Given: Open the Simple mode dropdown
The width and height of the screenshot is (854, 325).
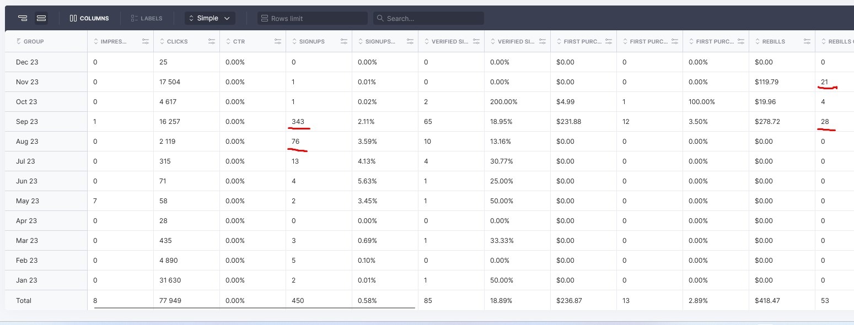Looking at the screenshot, I should 210,18.
